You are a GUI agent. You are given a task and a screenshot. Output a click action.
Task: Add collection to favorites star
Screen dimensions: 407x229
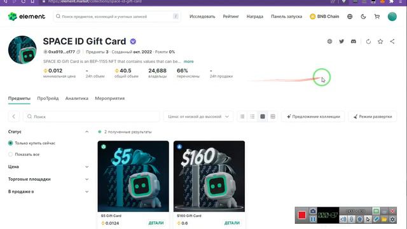tap(380, 41)
